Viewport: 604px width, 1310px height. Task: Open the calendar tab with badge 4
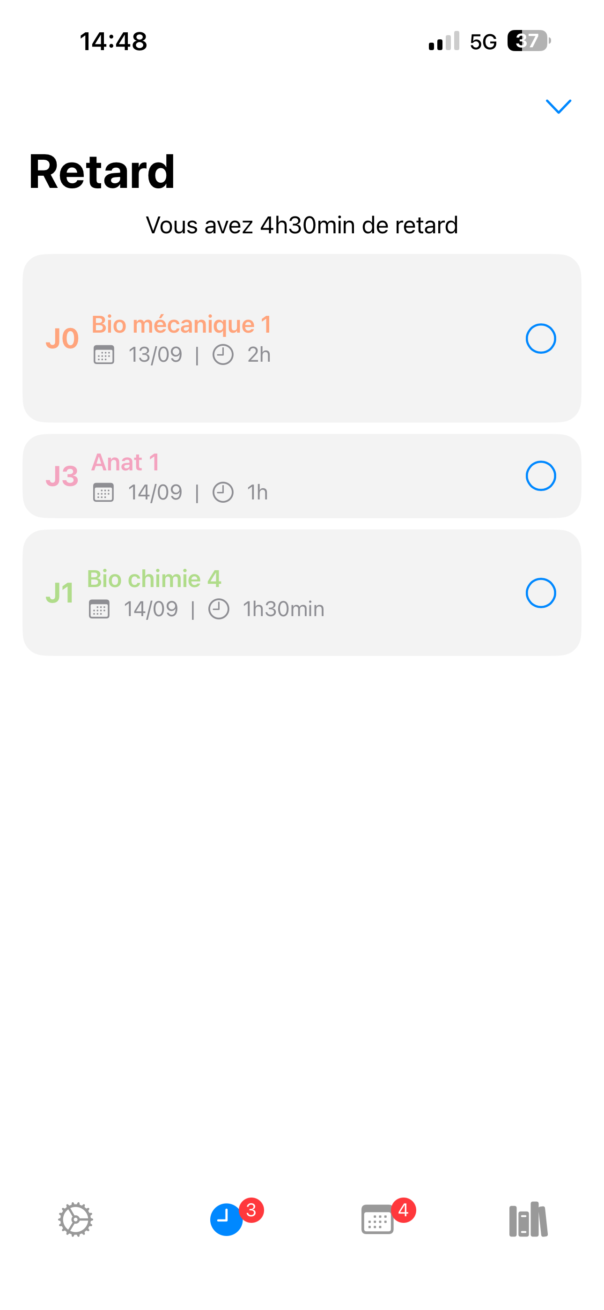[377, 1220]
